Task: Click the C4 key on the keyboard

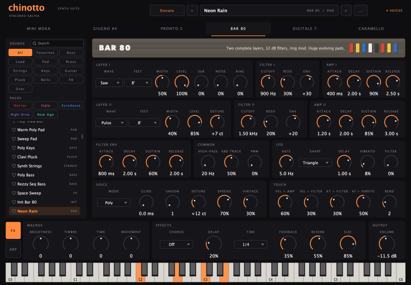Action: 270,279
